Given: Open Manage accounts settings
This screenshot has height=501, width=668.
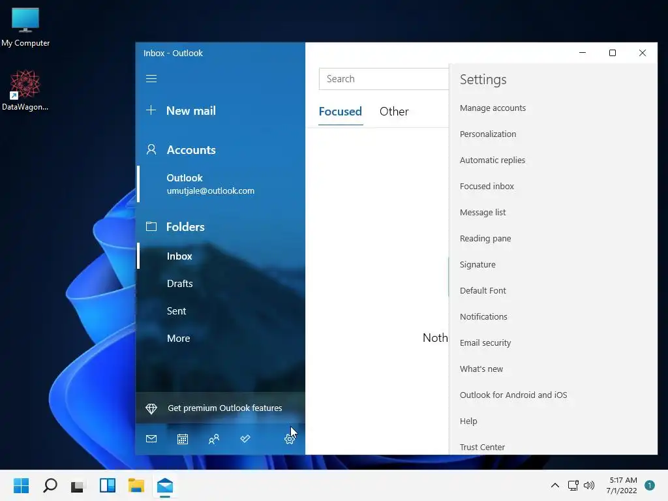Looking at the screenshot, I should 493,108.
